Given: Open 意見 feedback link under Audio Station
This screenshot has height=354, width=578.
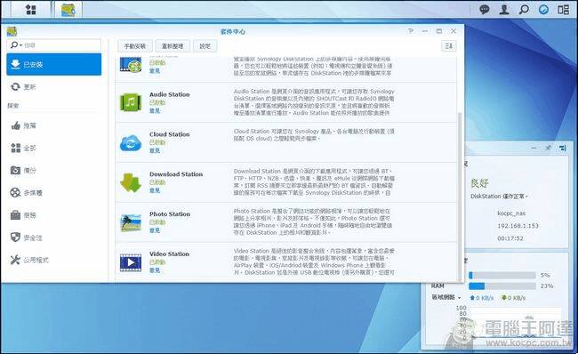Looking at the screenshot, I should [155, 110].
